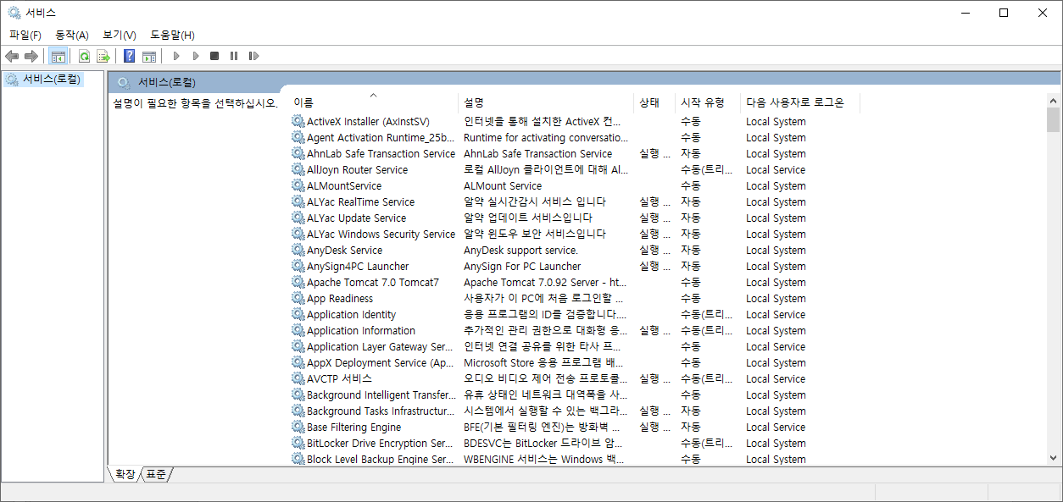The width and height of the screenshot is (1063, 502).
Task: Click the description 'AnyDesk support service.'
Action: coord(520,250)
